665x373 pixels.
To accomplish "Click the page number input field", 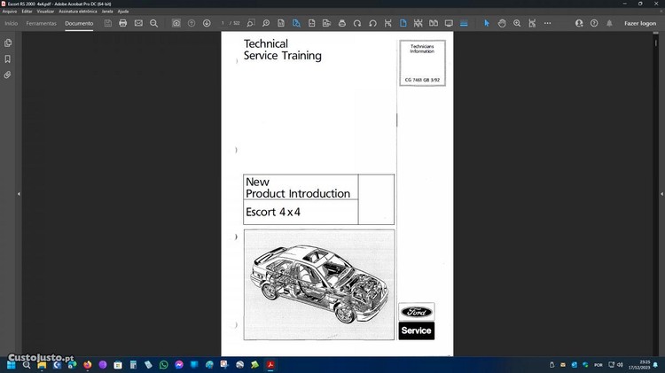I will (x=224, y=23).
